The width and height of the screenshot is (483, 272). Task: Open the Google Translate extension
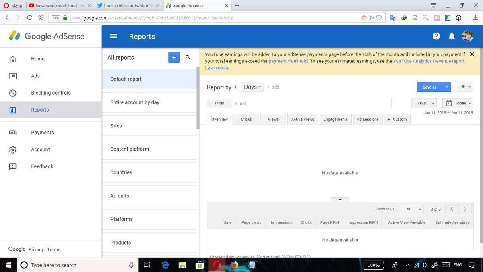[392, 18]
